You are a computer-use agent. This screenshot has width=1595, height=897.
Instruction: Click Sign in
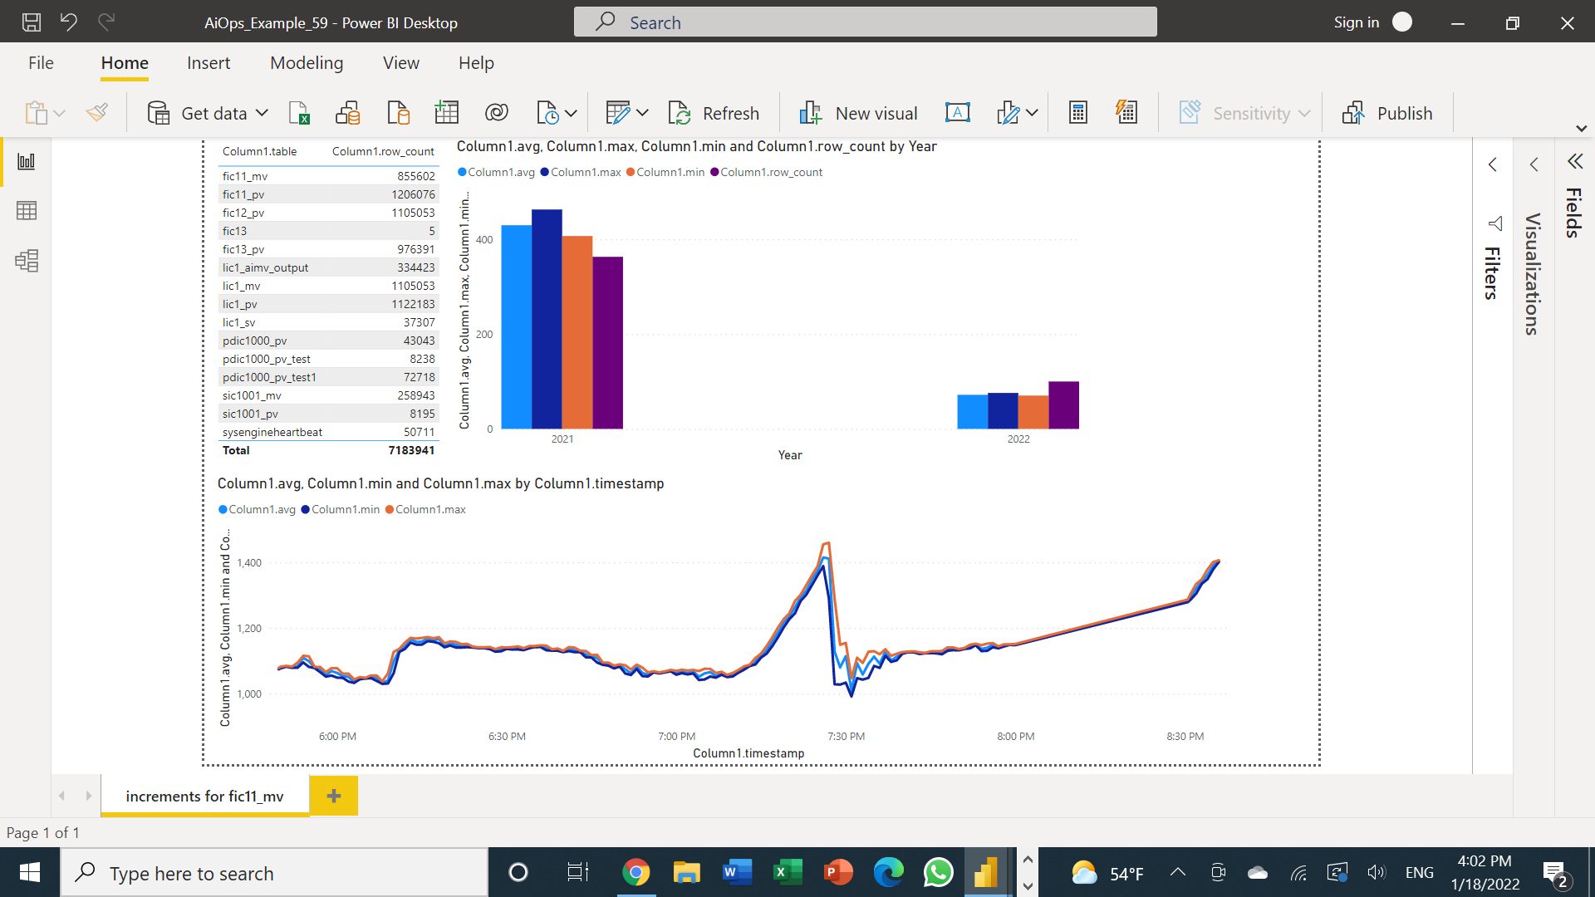[x=1356, y=22]
